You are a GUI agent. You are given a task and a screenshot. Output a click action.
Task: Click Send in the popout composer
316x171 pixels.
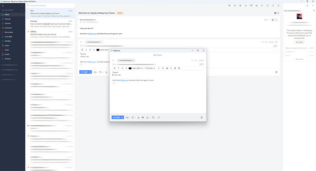coord(116,117)
